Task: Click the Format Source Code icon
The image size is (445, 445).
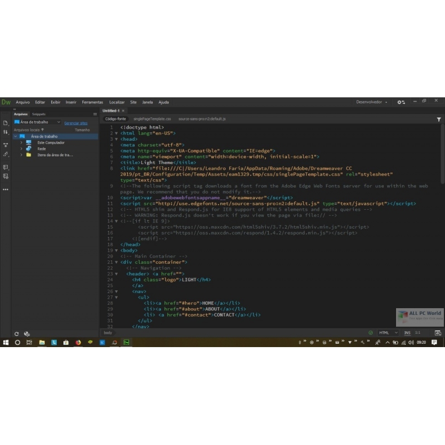Action: coord(6,154)
